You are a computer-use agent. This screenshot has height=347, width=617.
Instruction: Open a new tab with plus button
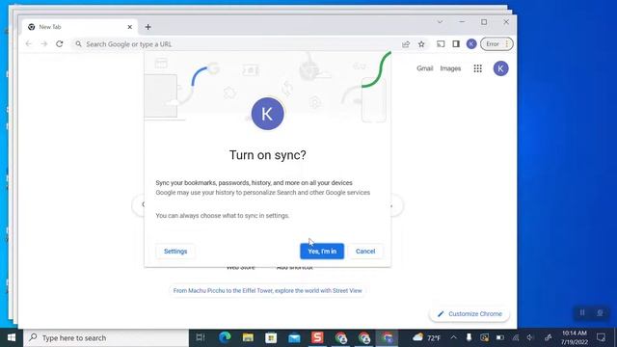pos(148,27)
